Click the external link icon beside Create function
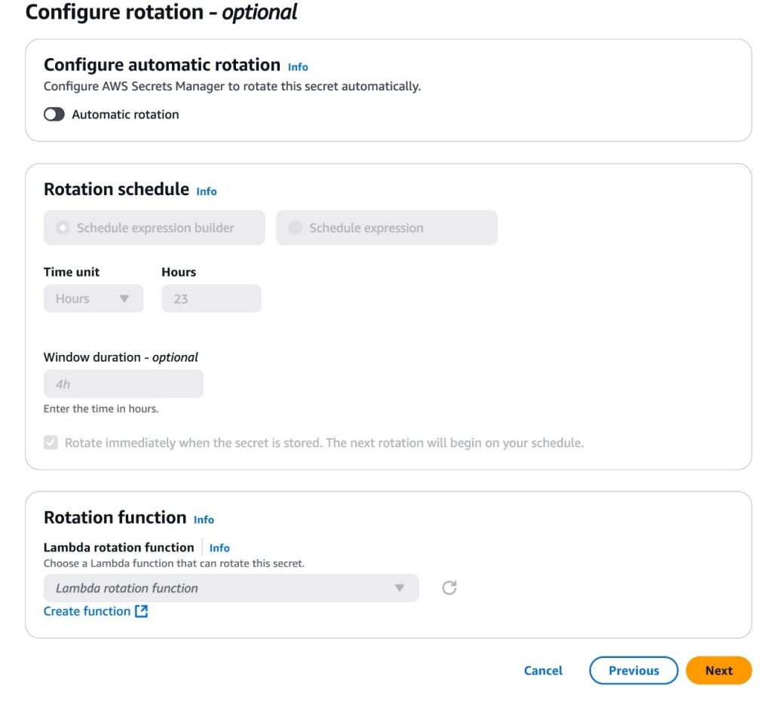 141,611
